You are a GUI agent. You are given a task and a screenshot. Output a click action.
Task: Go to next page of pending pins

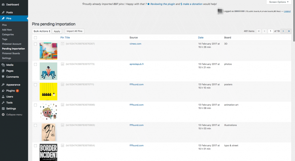click(283, 31)
